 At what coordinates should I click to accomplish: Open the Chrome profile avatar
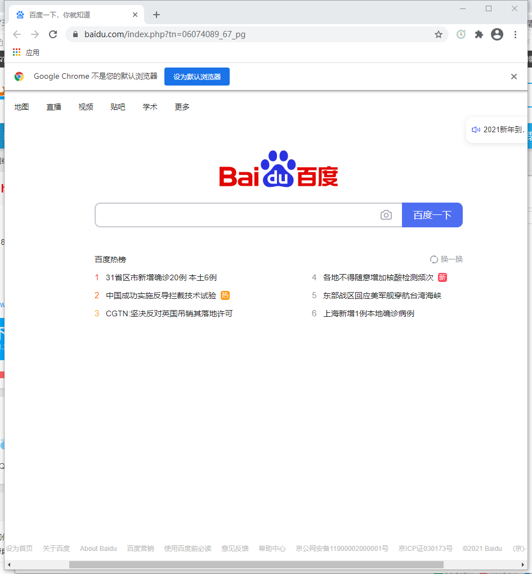point(497,34)
